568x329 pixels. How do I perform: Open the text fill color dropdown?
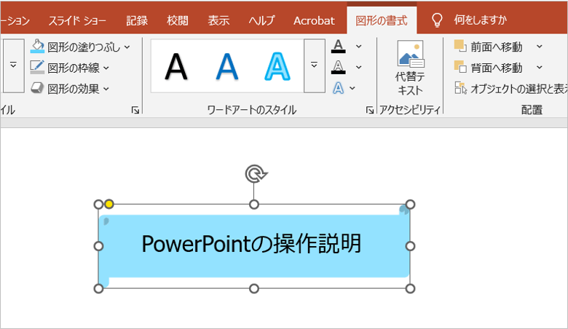point(358,47)
